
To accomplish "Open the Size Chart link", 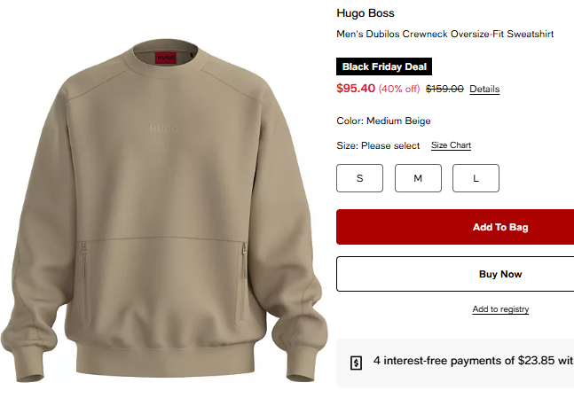I will pyautogui.click(x=451, y=145).
